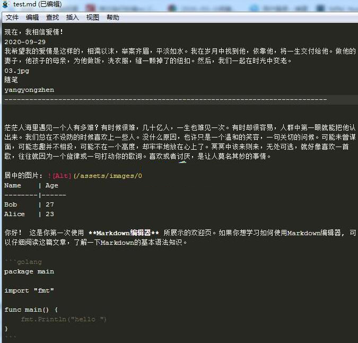Click the Age table header cell
This screenshot has width=358, height=343.
pyautogui.click(x=52, y=185)
